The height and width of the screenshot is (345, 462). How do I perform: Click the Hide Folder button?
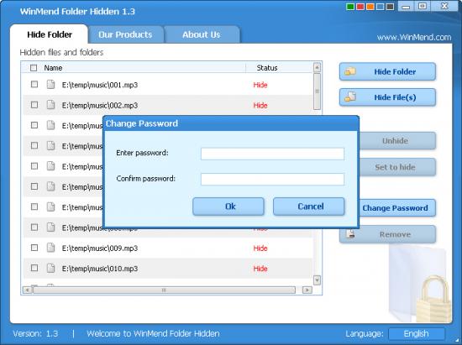[x=387, y=71]
